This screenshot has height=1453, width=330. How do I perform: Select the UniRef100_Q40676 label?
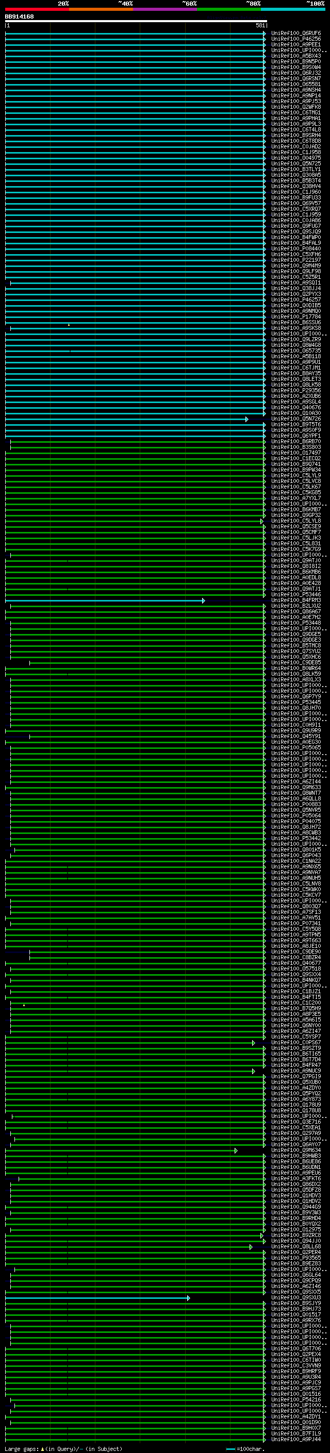pos(296,407)
